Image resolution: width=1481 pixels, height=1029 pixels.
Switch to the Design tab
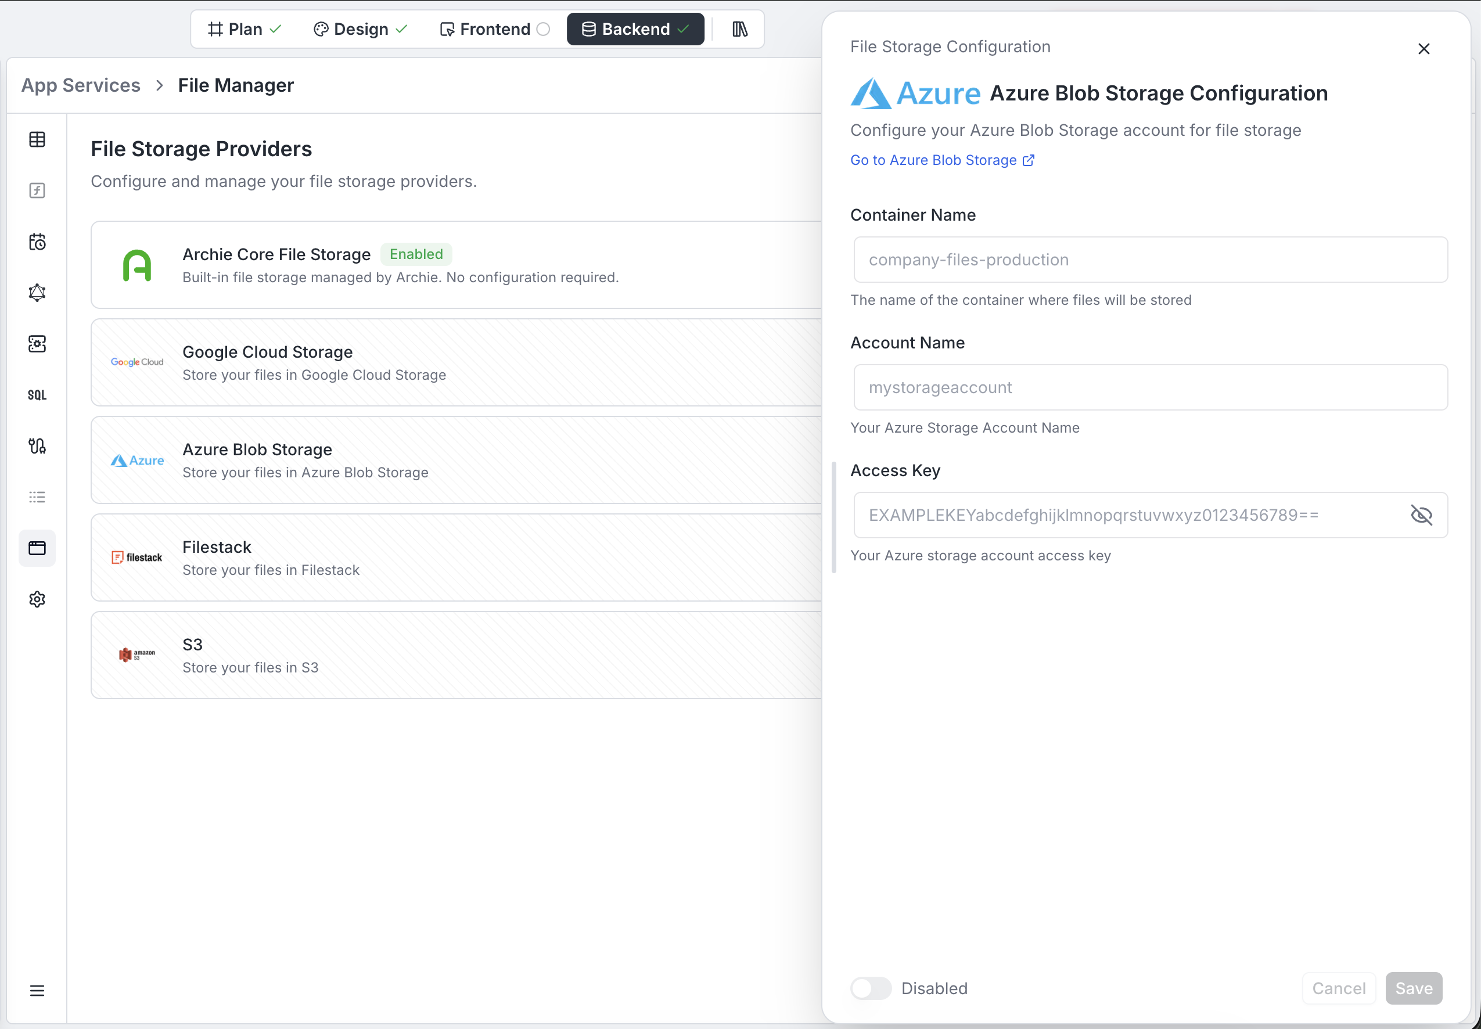361,29
